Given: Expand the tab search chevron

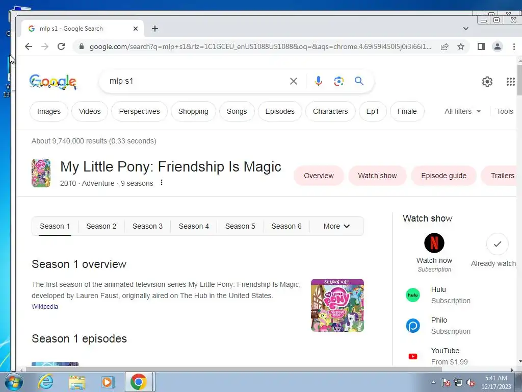Looking at the screenshot, I should click(466, 29).
